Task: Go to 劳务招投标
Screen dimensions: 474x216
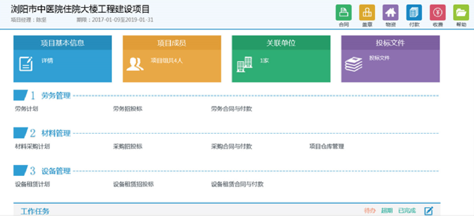Action: [127, 109]
